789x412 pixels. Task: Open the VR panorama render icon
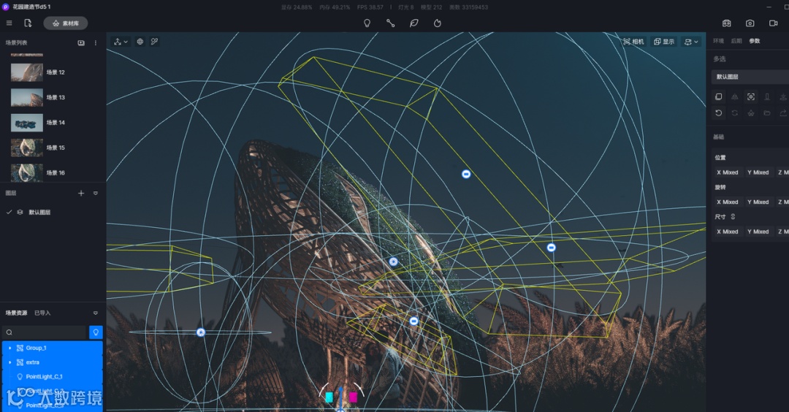(727, 23)
